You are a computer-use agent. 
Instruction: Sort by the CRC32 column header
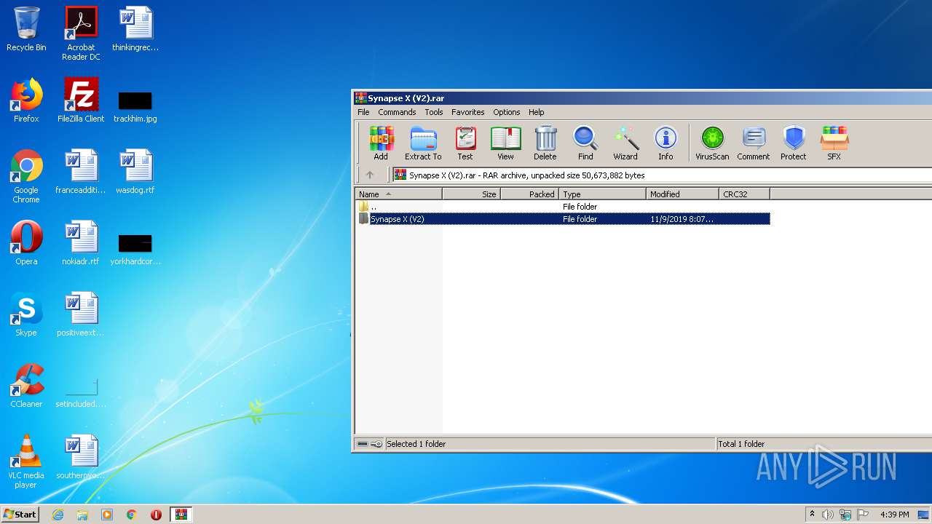click(x=744, y=194)
